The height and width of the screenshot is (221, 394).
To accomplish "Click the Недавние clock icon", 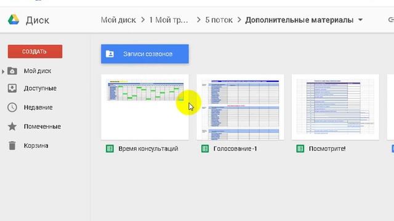I will tap(12, 107).
